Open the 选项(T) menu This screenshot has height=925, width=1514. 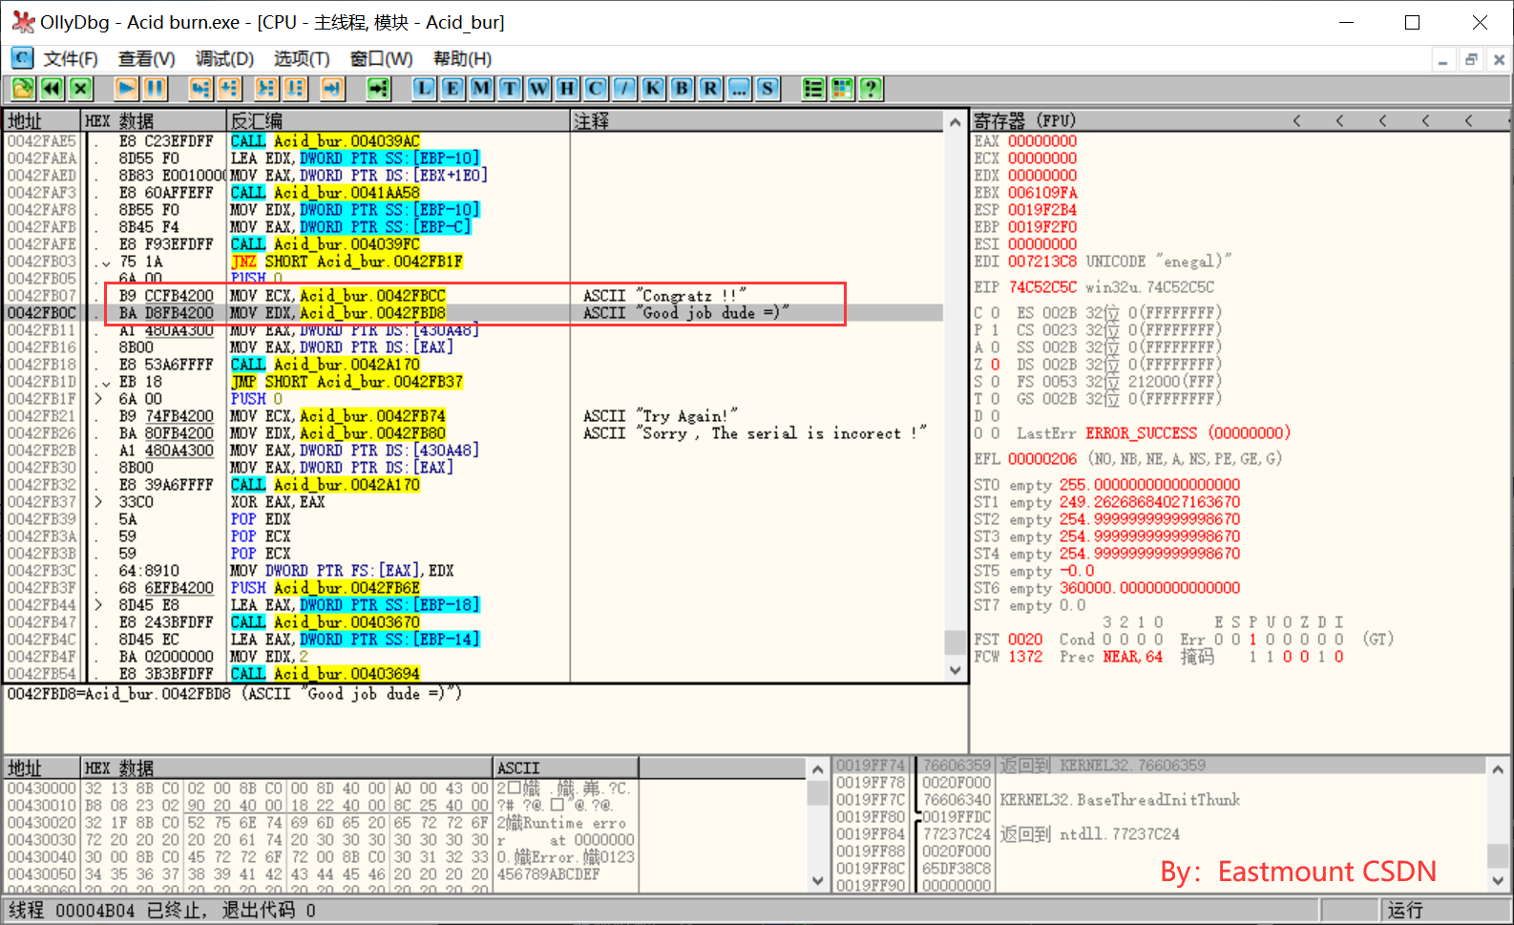tap(302, 58)
